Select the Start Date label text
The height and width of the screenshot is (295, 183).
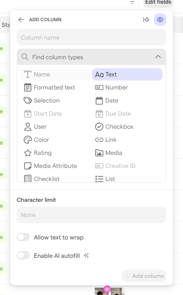[48, 114]
